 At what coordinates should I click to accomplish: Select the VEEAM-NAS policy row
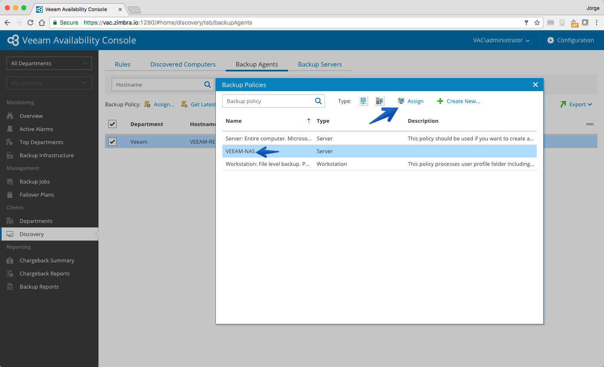pos(380,151)
